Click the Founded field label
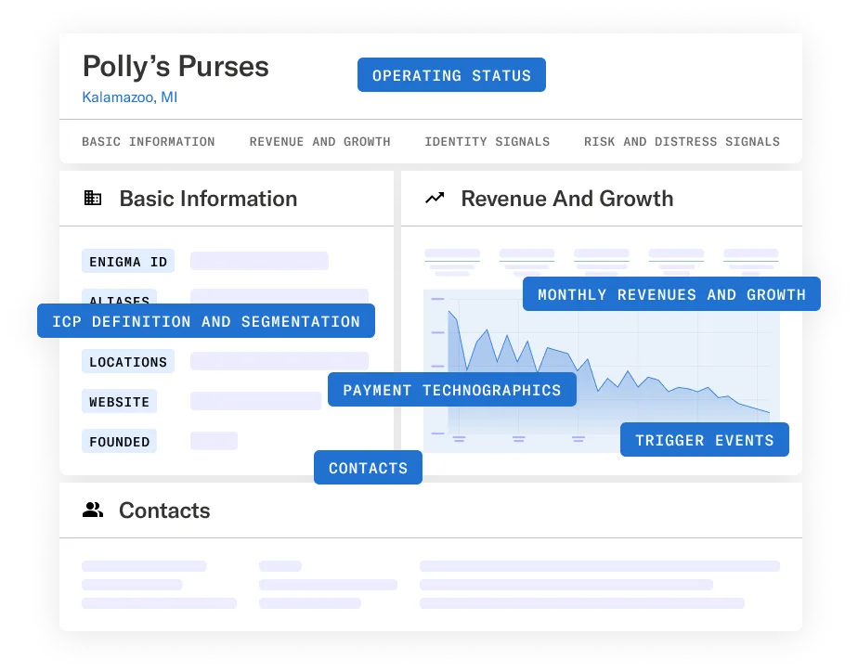The width and height of the screenshot is (858, 672). click(x=119, y=441)
